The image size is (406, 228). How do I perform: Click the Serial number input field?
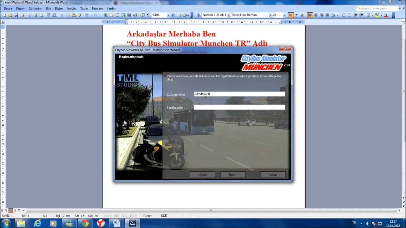(239, 107)
